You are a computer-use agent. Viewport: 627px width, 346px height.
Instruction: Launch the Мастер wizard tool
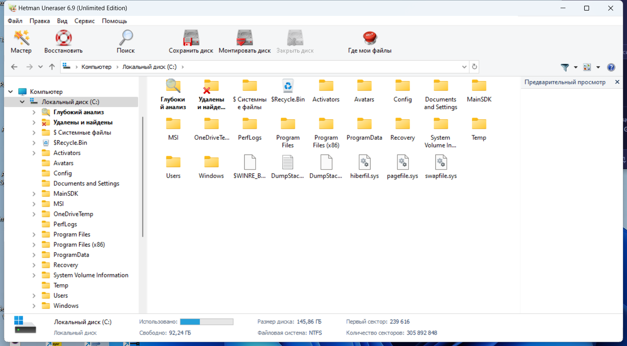tap(21, 42)
